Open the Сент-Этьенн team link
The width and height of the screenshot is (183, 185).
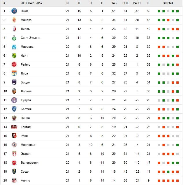30,38
